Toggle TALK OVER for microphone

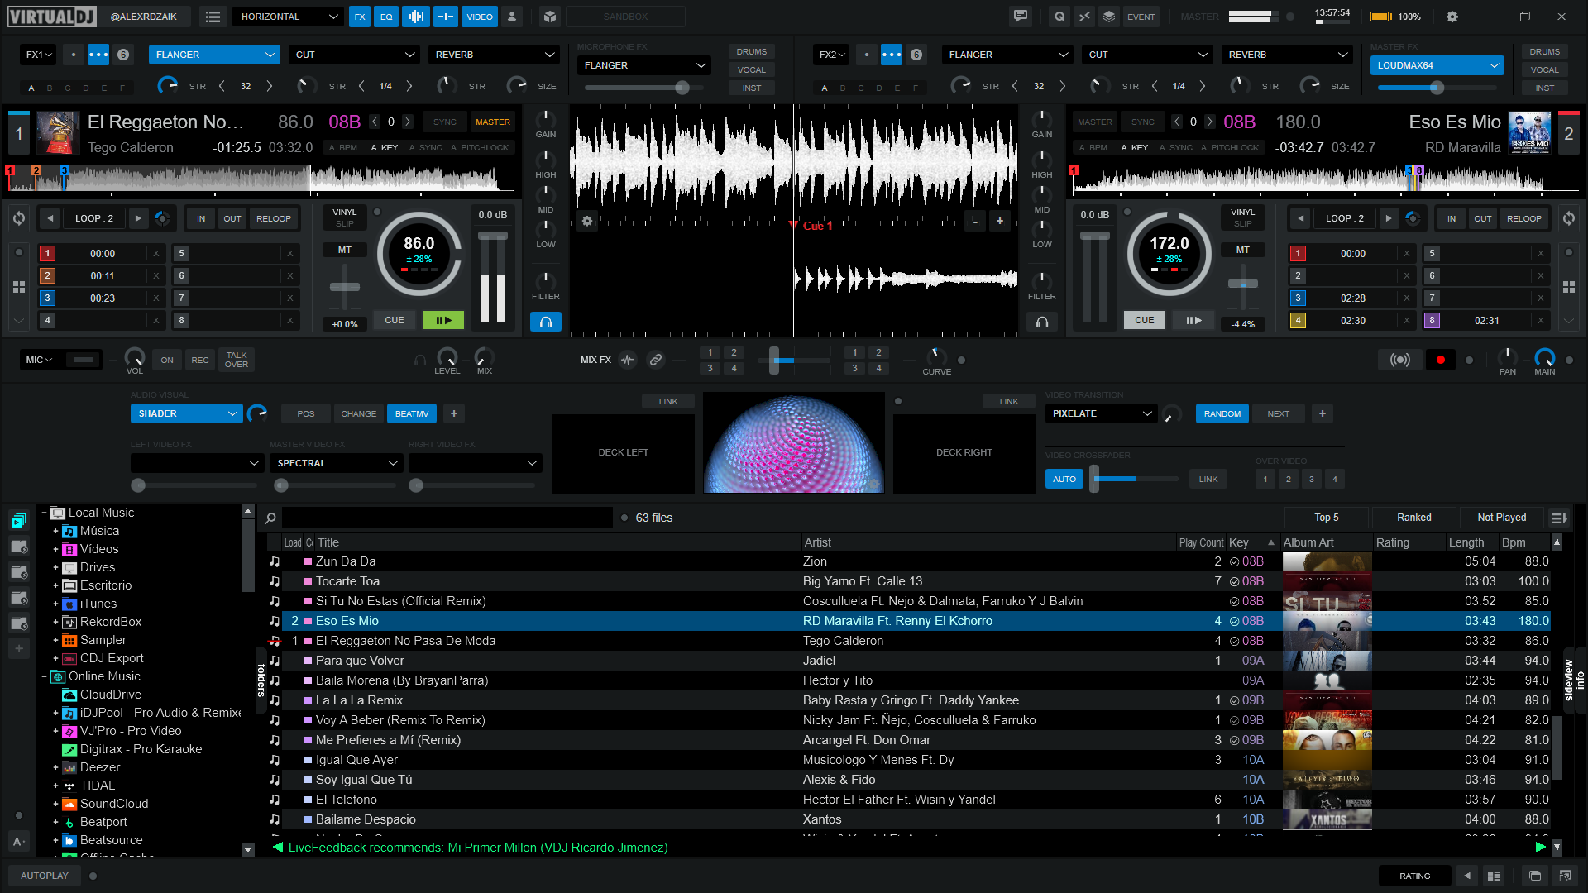237,360
